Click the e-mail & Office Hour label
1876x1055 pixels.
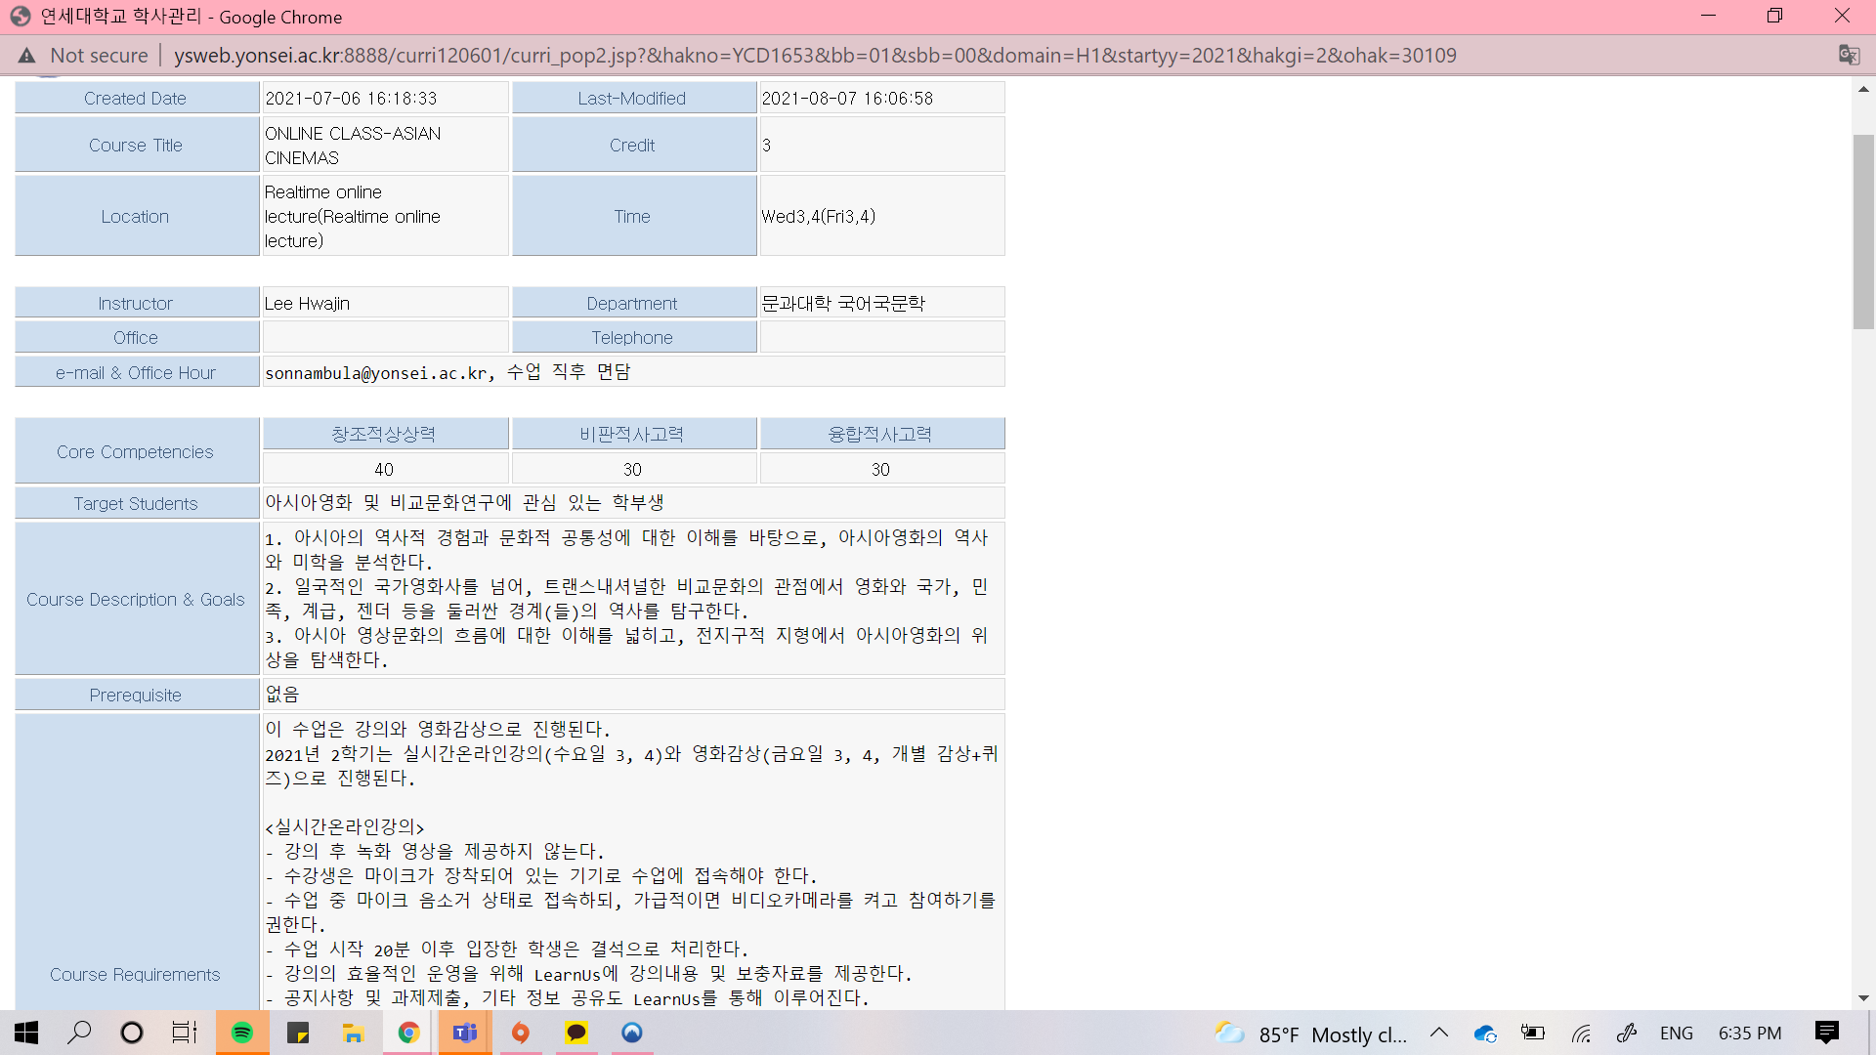coord(136,373)
